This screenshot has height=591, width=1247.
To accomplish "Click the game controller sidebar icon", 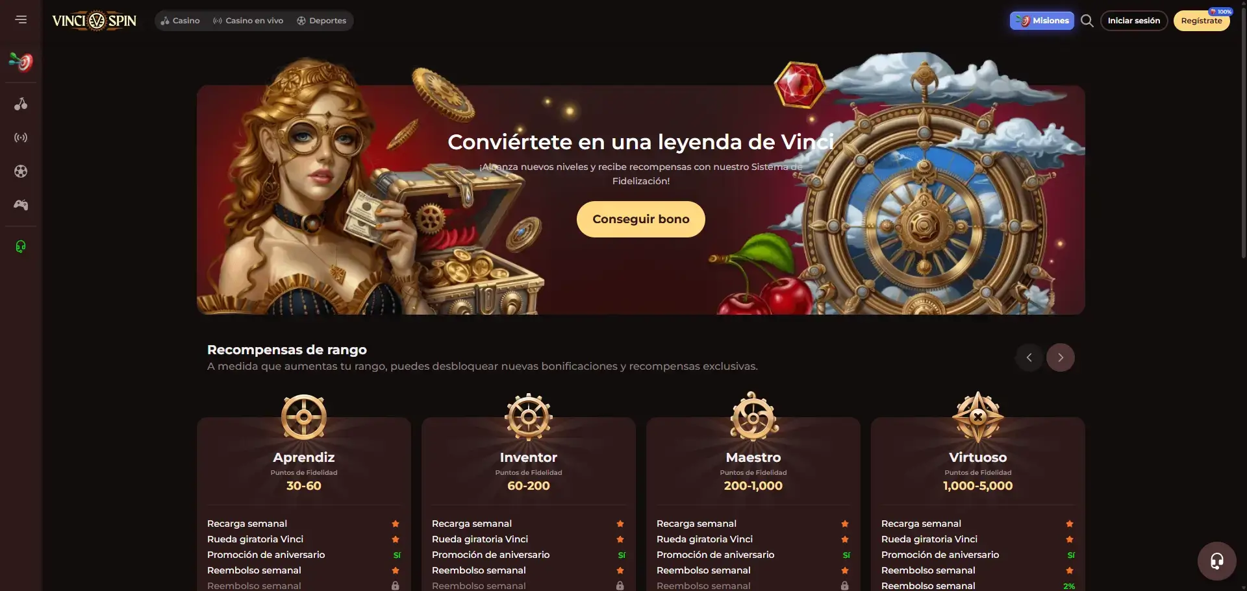I will (21, 205).
